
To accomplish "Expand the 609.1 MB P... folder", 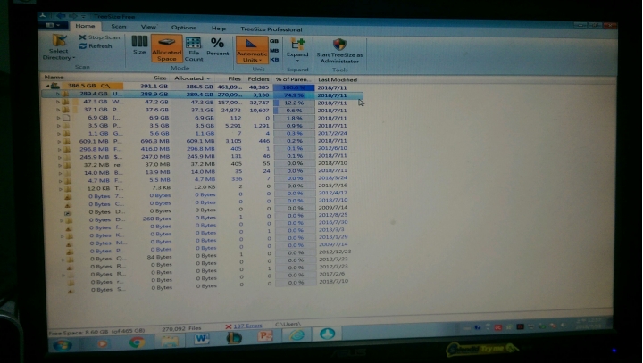I will [59, 141].
